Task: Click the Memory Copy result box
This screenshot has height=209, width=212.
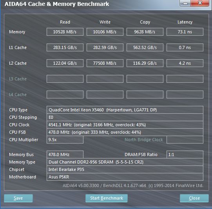Action: tap(145, 32)
